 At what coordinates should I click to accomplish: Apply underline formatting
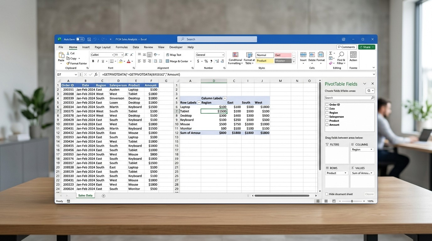click(103, 61)
